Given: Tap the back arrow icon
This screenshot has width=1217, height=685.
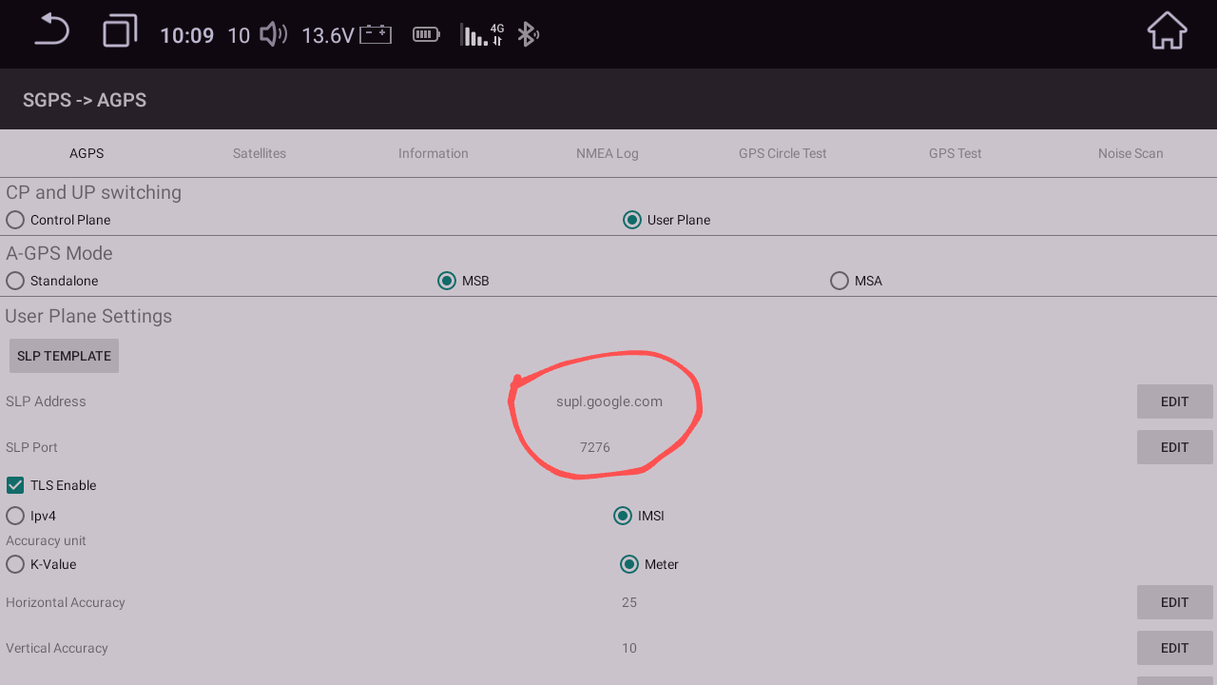Looking at the screenshot, I should point(52,30).
